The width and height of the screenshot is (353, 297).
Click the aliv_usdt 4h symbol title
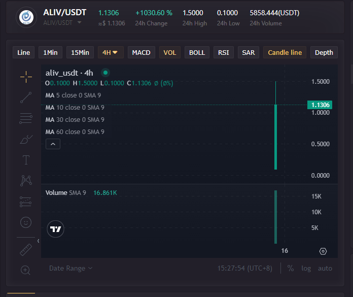(x=69, y=73)
